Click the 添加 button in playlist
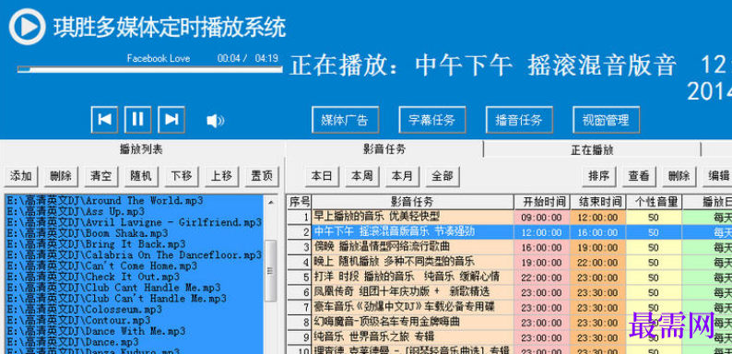This screenshot has width=732, height=354. pos(21,176)
